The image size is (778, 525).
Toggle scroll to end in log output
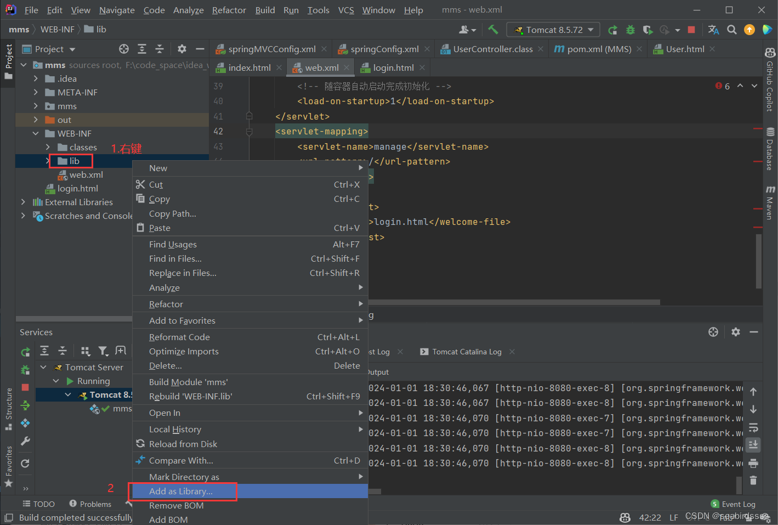[x=753, y=444]
